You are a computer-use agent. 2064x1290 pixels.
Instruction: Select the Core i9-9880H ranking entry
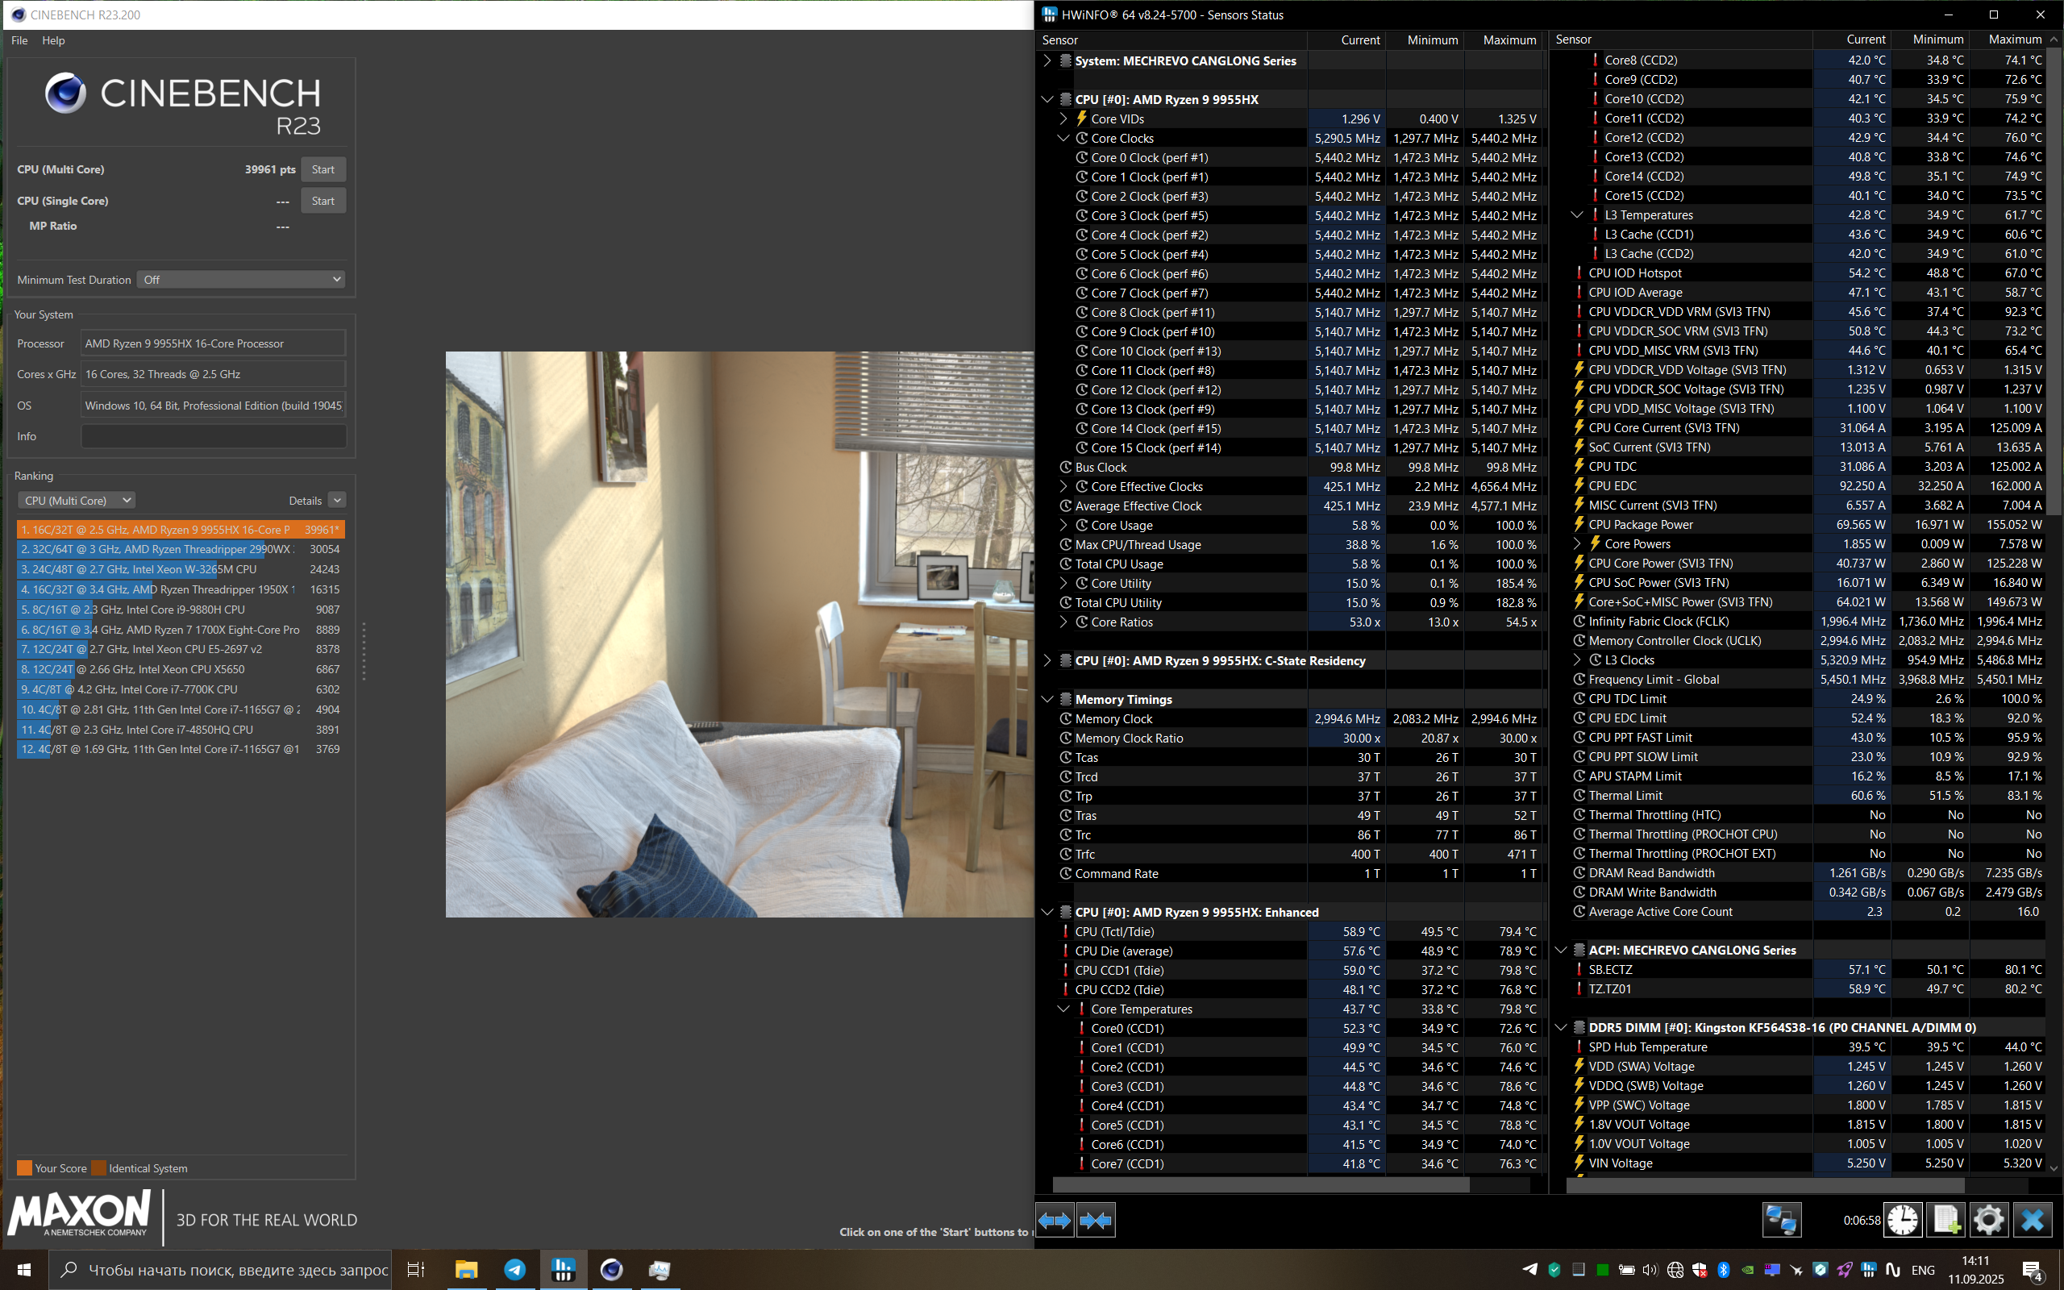(181, 610)
